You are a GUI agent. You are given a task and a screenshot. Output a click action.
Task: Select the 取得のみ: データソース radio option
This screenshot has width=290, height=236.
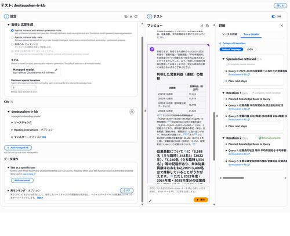coord(12,44)
